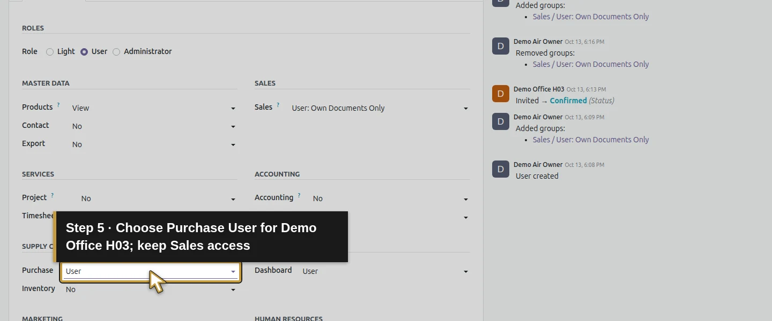Open the help tooltip icon beside Sales
This screenshot has width=772, height=321.
(x=278, y=105)
